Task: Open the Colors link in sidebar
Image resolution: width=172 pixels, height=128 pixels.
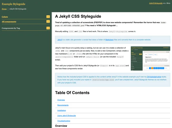Action: [x=5, y=17]
